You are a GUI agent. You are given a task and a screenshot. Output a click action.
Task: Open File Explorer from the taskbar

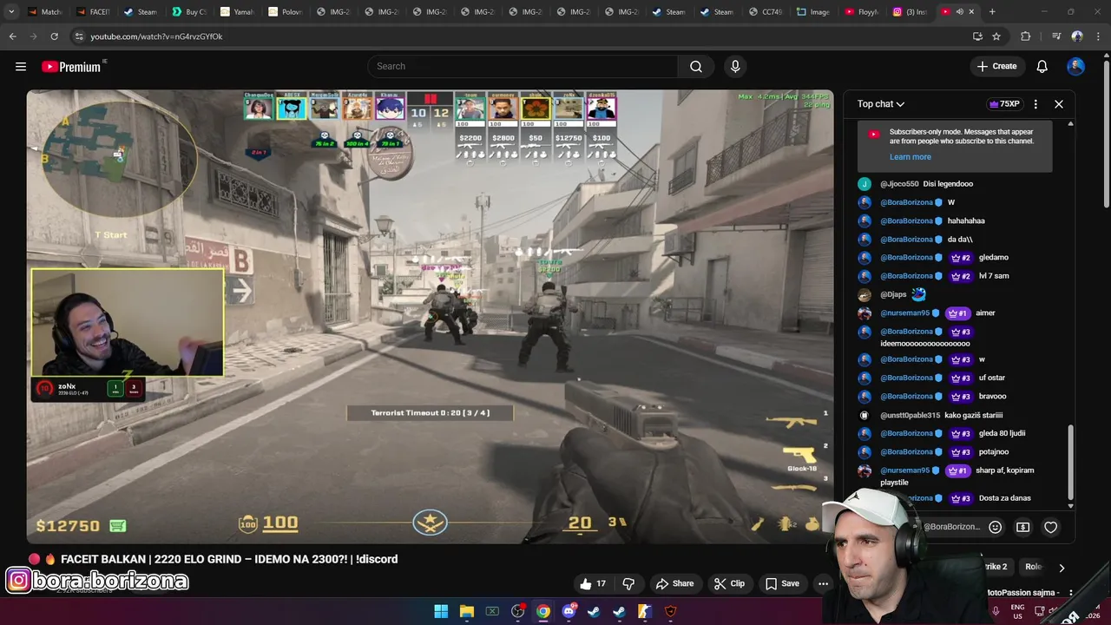467,611
